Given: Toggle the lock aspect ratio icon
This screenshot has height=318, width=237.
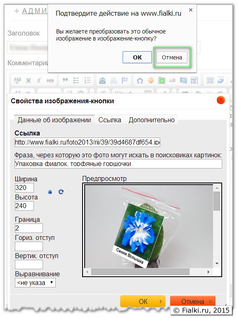Looking at the screenshot, I should [x=50, y=192].
